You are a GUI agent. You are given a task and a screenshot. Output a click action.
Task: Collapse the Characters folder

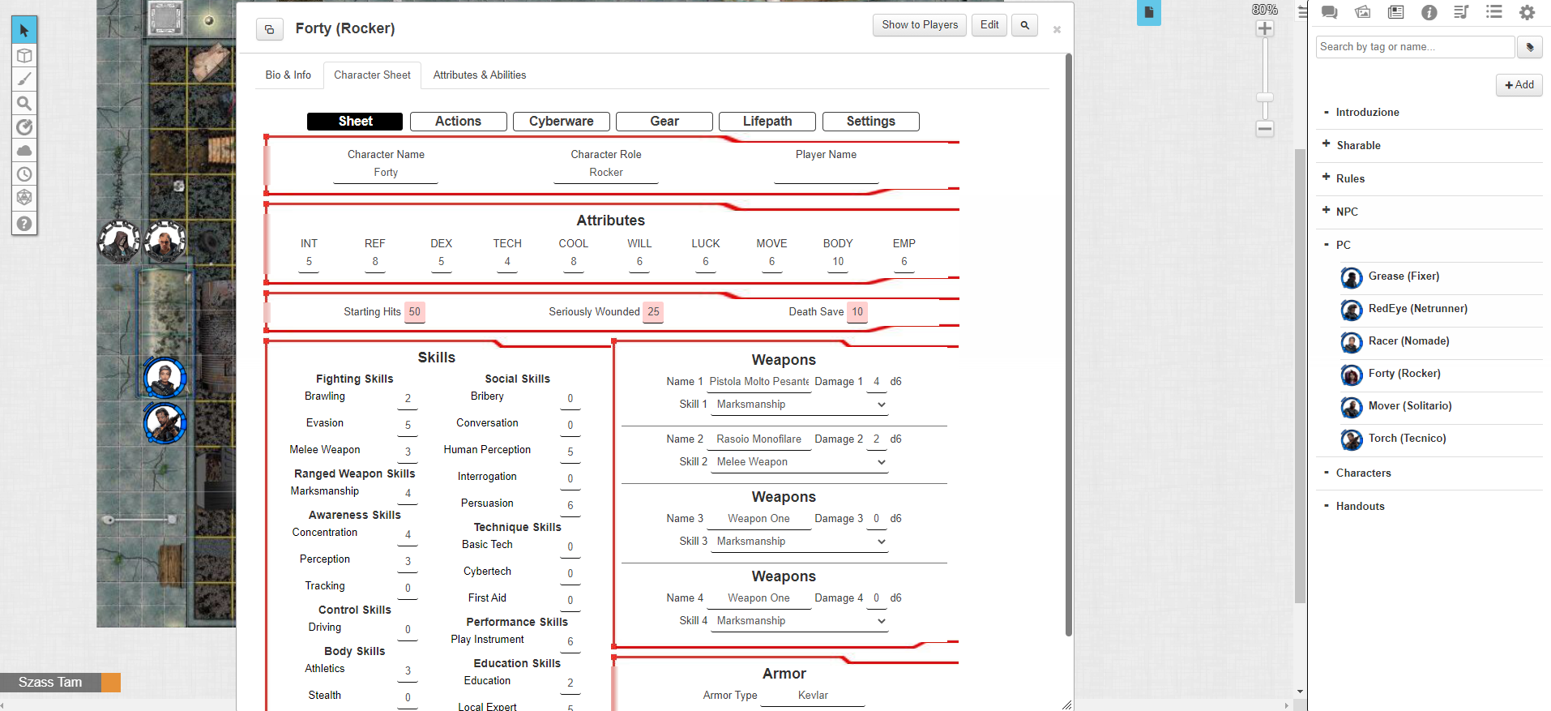pos(1327,473)
